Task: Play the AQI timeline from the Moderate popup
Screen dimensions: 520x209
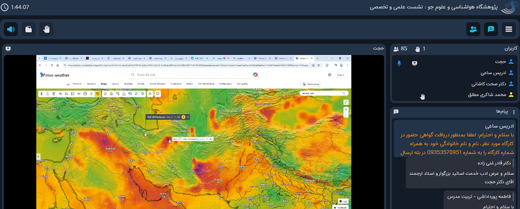Action: pos(184,117)
